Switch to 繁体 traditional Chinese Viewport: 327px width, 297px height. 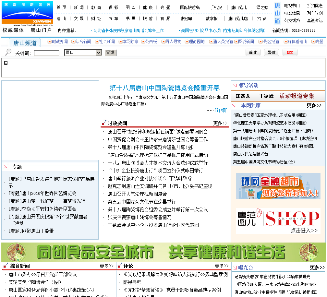(272, 53)
